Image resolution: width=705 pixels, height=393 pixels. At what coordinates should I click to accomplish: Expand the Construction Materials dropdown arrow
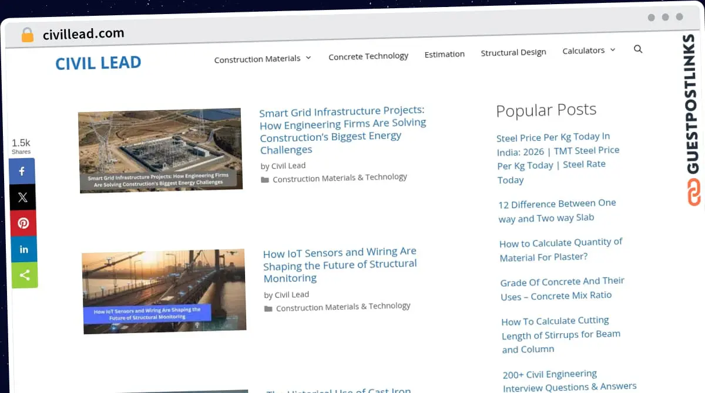(308, 57)
